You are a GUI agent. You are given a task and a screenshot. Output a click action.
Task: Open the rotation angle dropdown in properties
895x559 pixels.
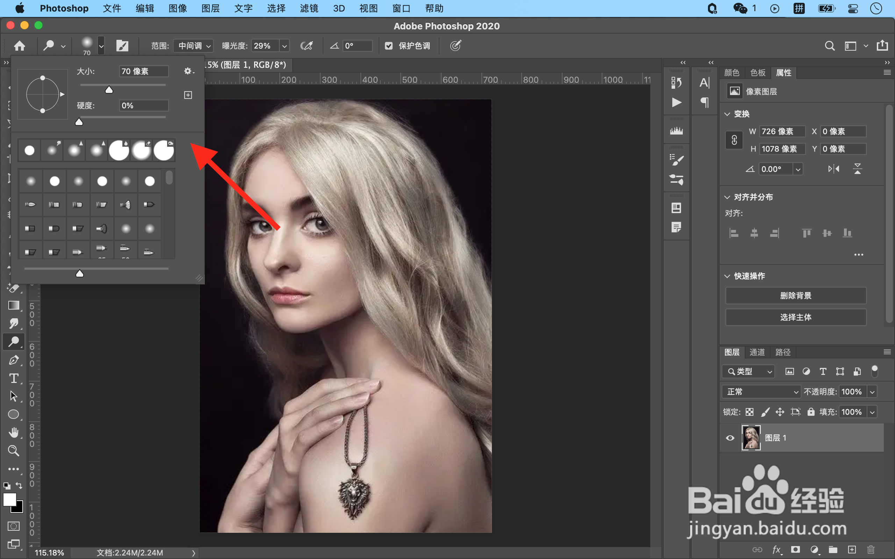[x=799, y=169]
